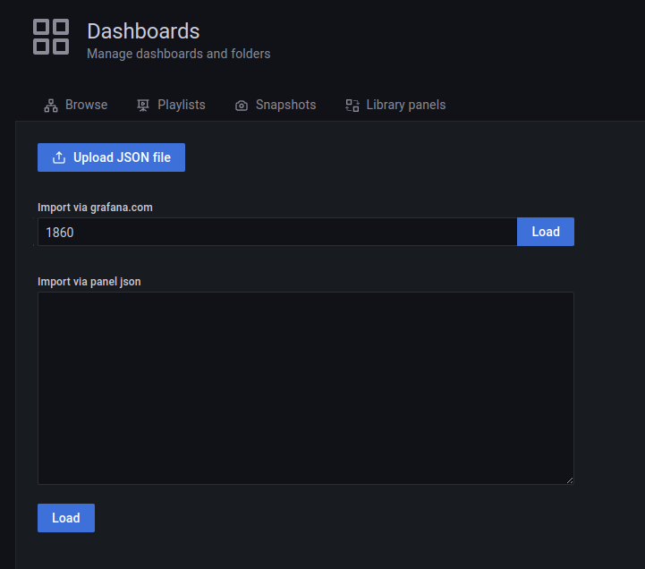
Task: Click the Upload JSON file button
Action: [x=112, y=157]
